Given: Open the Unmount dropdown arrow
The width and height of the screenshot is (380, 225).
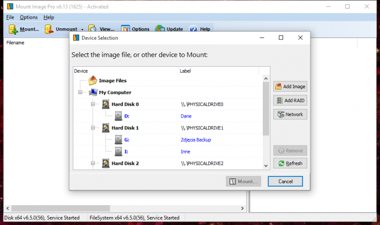Looking at the screenshot, I should click(82, 29).
